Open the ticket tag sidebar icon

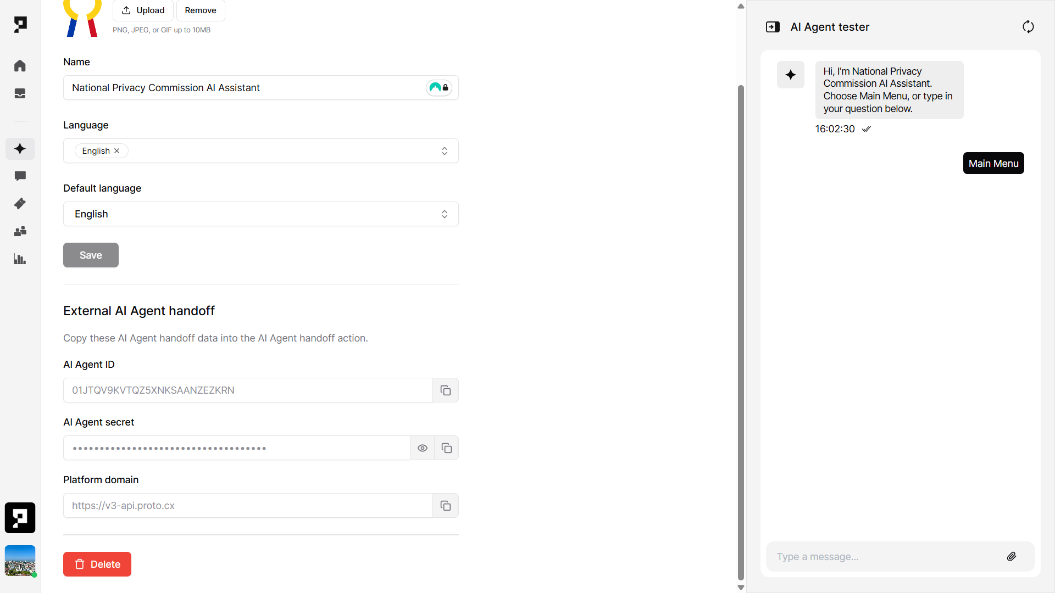coord(20,204)
